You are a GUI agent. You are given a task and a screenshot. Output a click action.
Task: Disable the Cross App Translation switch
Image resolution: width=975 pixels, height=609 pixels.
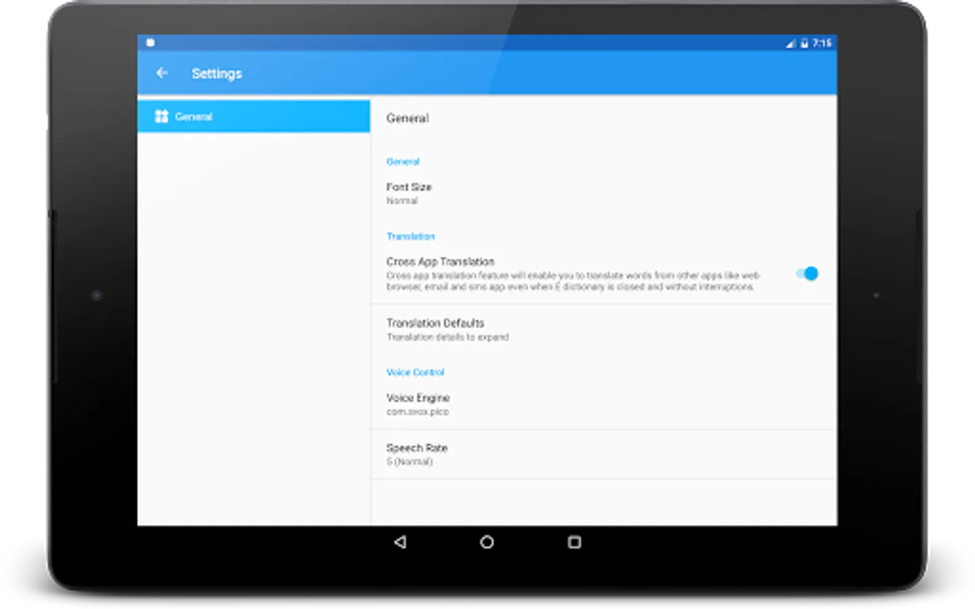coord(807,273)
